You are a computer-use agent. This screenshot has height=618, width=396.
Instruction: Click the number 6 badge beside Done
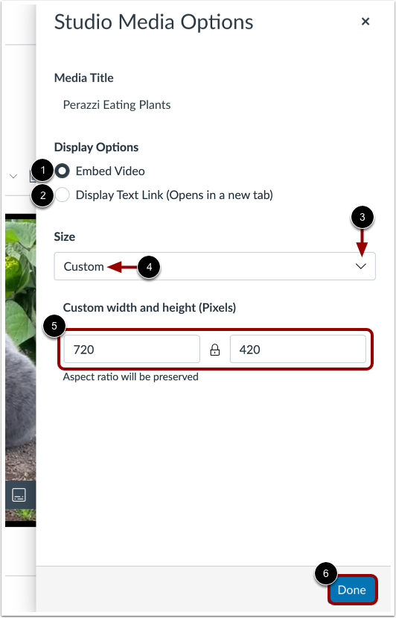[326, 573]
